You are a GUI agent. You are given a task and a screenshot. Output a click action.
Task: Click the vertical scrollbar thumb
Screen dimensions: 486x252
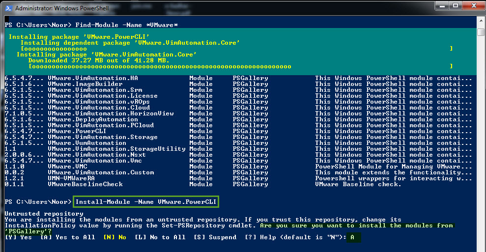tap(481, 31)
